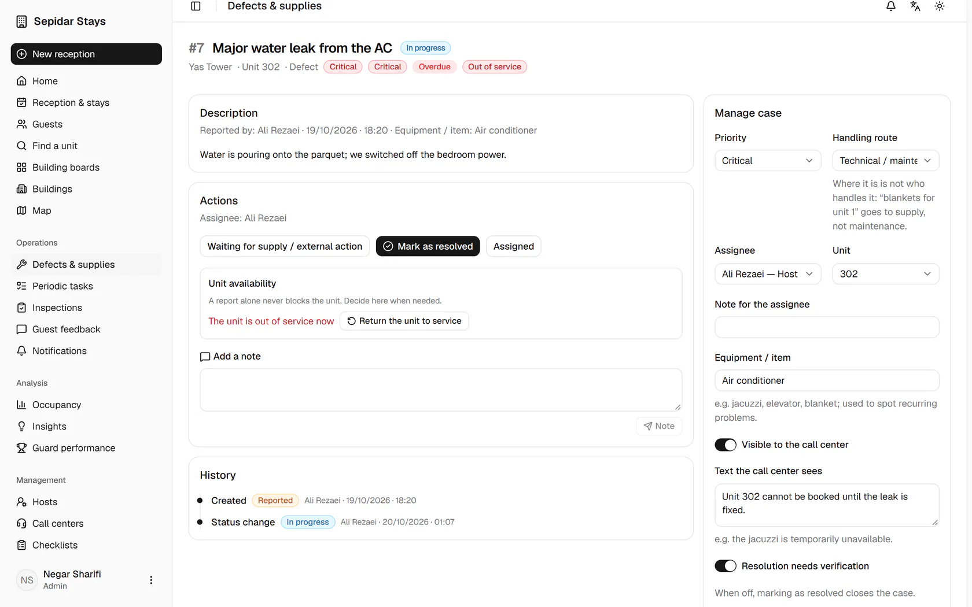Click the Call centers headset icon
The width and height of the screenshot is (972, 607).
[x=21, y=524]
